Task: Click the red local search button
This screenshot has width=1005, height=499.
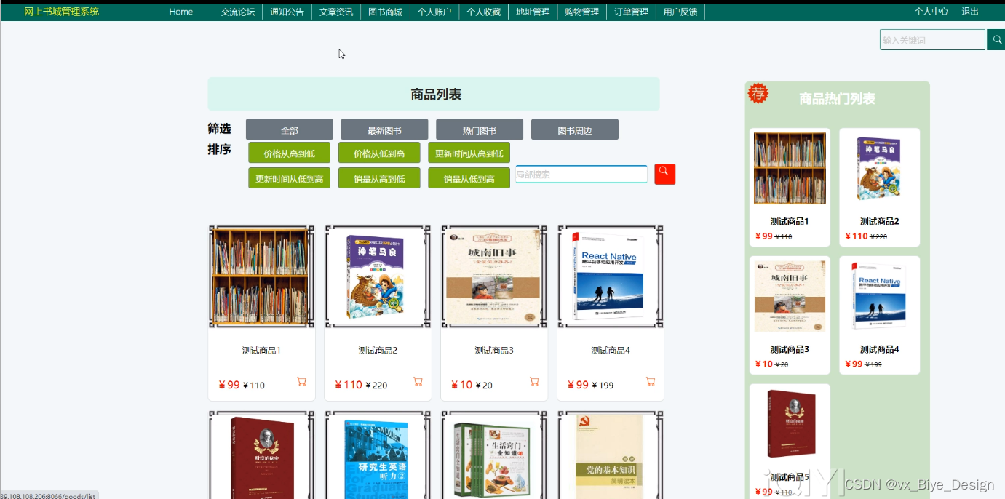Action: tap(664, 174)
